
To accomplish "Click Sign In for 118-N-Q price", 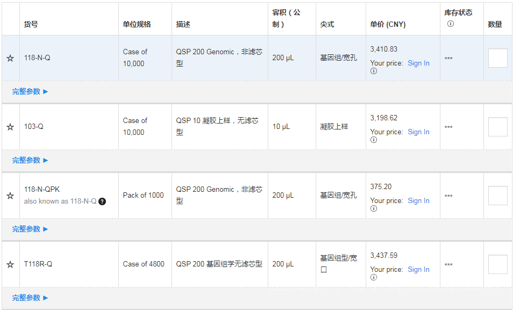I will pos(418,63).
